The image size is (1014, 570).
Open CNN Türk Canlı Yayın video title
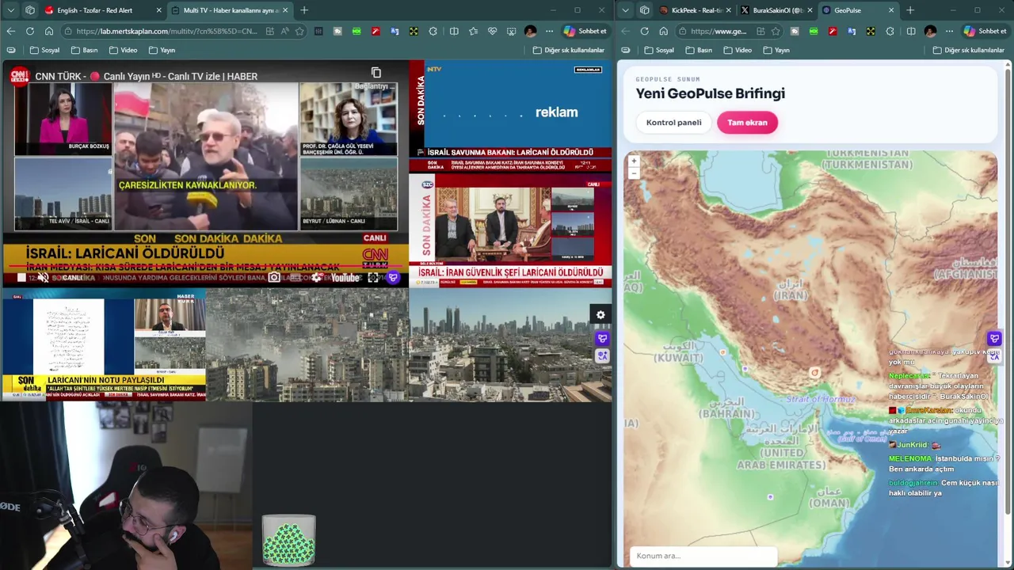146,76
